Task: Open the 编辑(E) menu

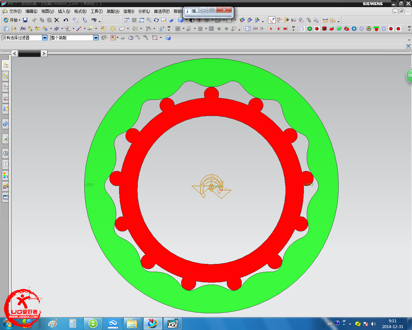Action: (31, 11)
